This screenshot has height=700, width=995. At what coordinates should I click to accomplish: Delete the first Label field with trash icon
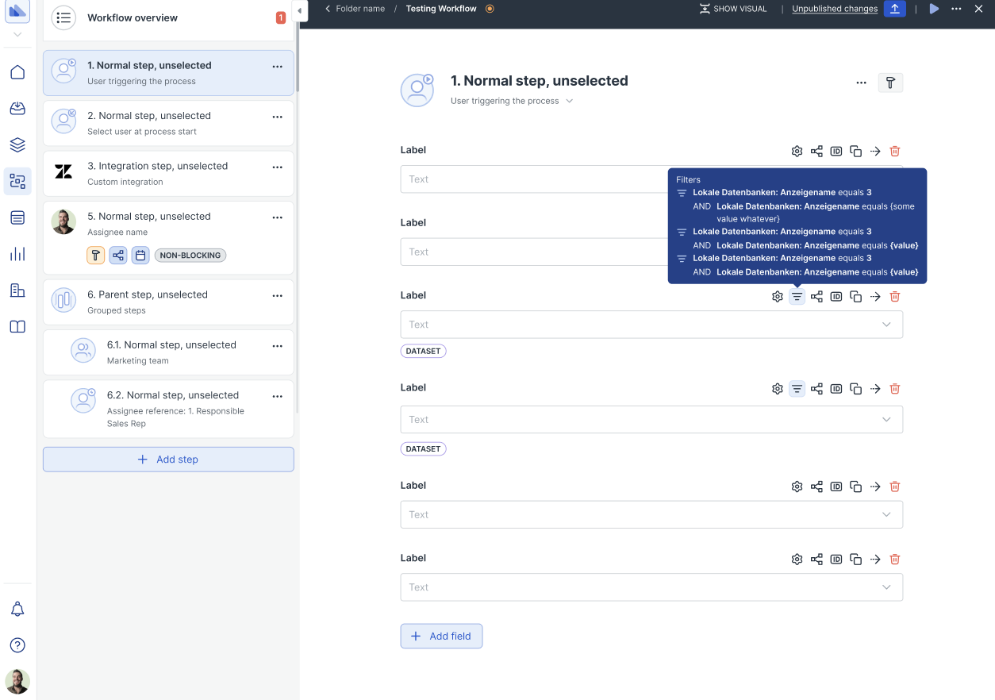(895, 151)
